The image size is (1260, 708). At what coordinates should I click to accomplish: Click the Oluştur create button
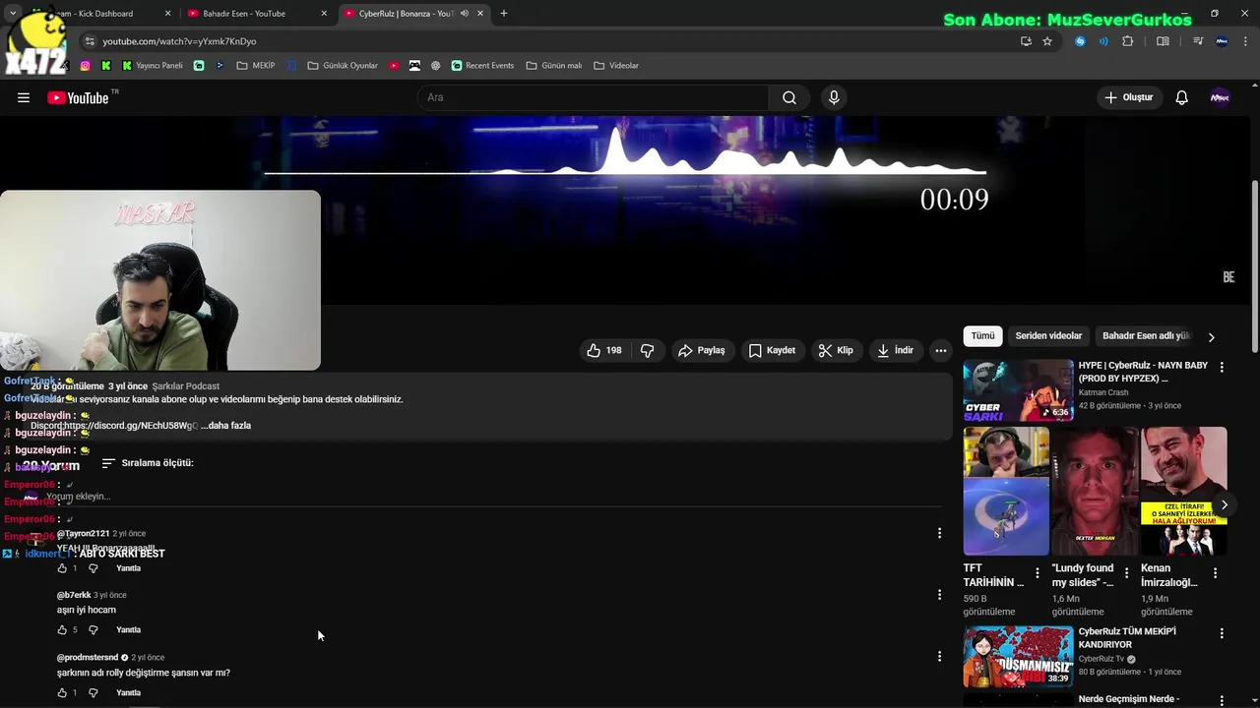[x=1129, y=97]
